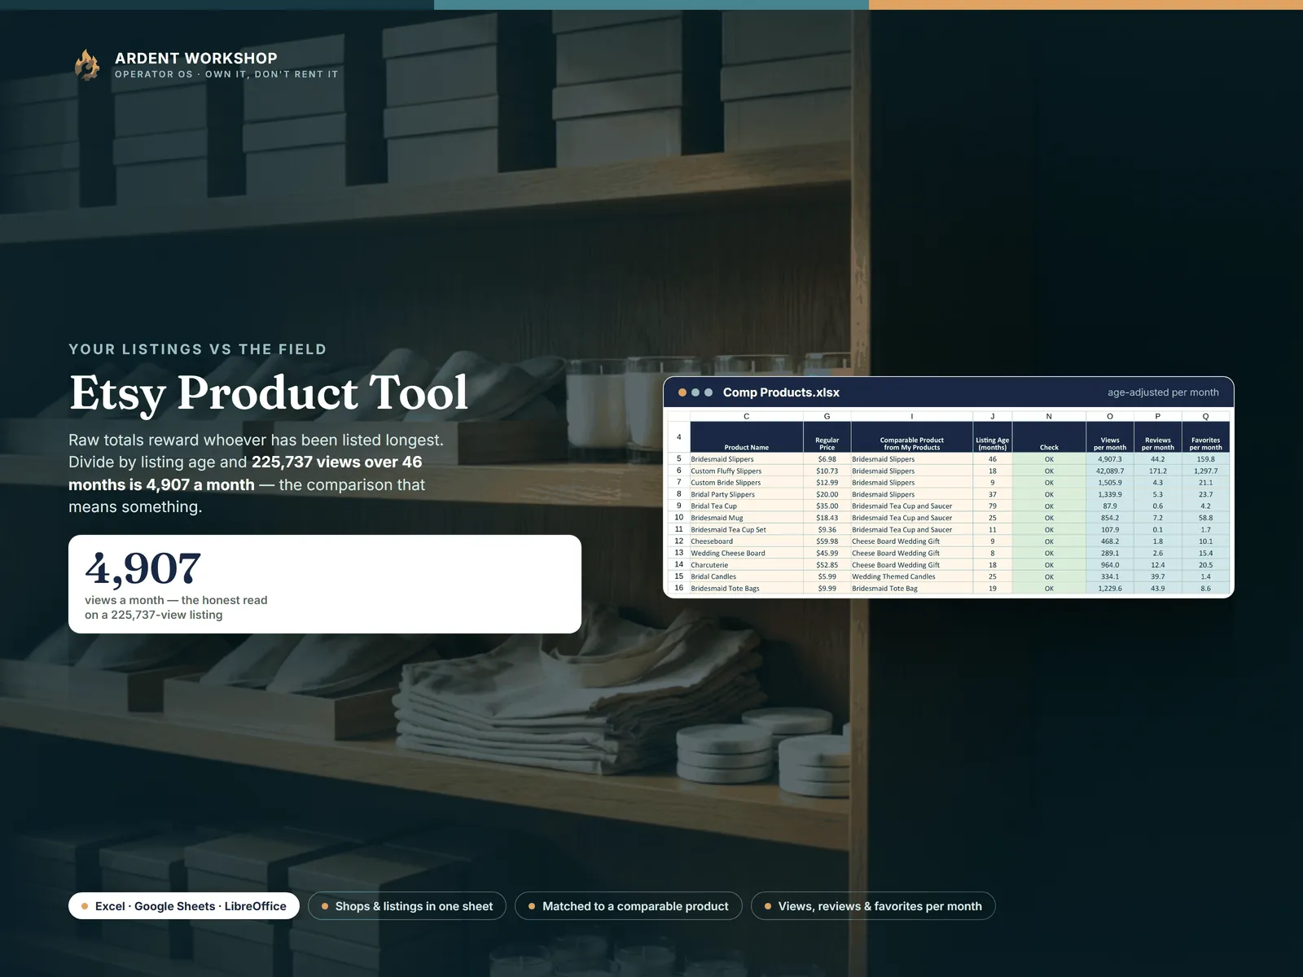Select column P header in spreadsheet
1303x977 pixels.
1158,416
